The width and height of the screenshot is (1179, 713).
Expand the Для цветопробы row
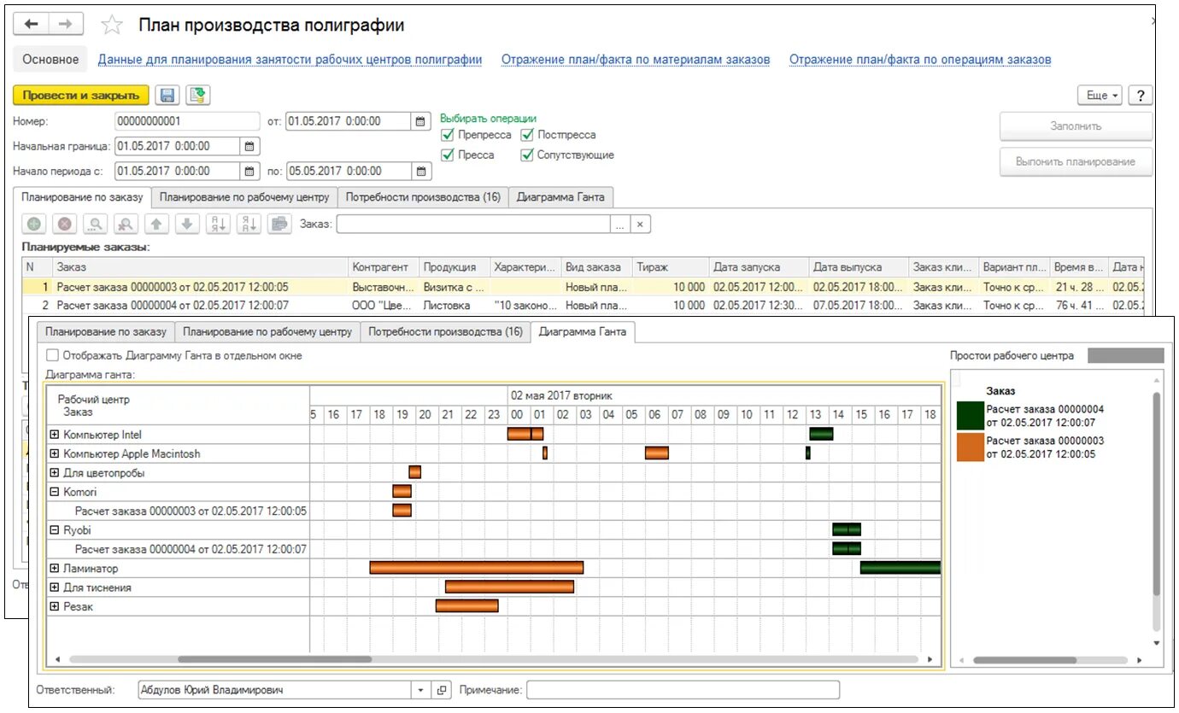pyautogui.click(x=55, y=473)
